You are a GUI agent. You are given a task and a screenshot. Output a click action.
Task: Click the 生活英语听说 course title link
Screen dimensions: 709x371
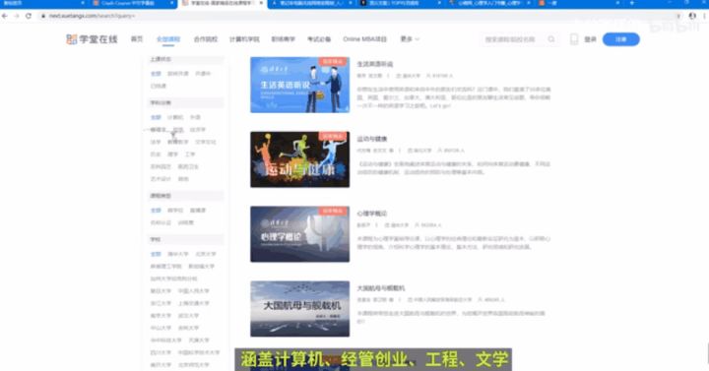[x=375, y=64]
